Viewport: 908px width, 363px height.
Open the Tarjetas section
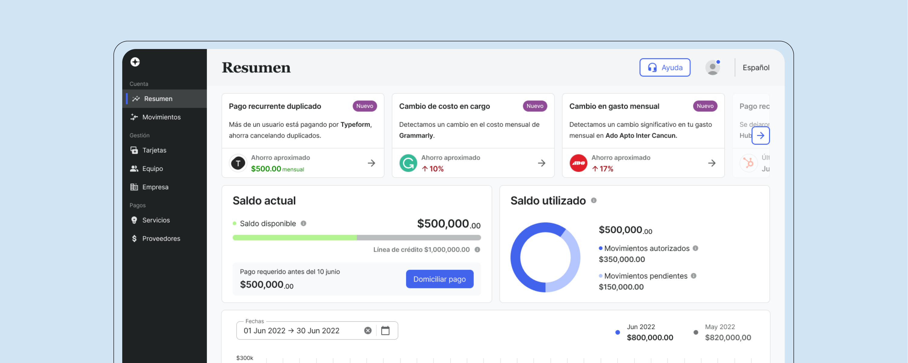click(x=154, y=150)
